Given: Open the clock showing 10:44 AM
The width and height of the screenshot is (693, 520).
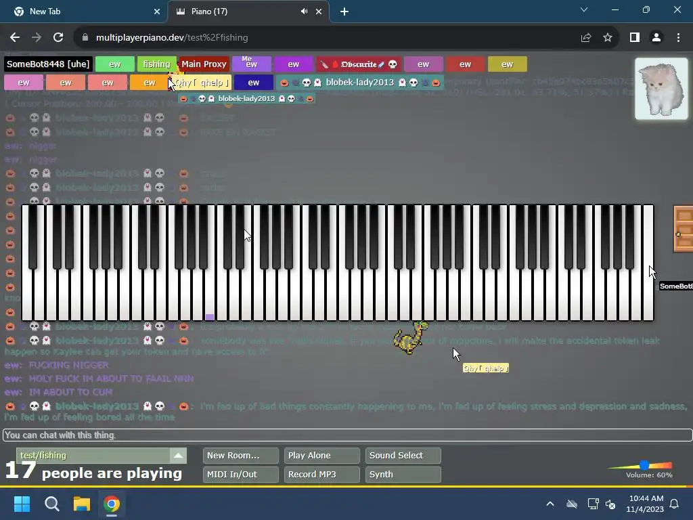Looking at the screenshot, I should (645, 504).
